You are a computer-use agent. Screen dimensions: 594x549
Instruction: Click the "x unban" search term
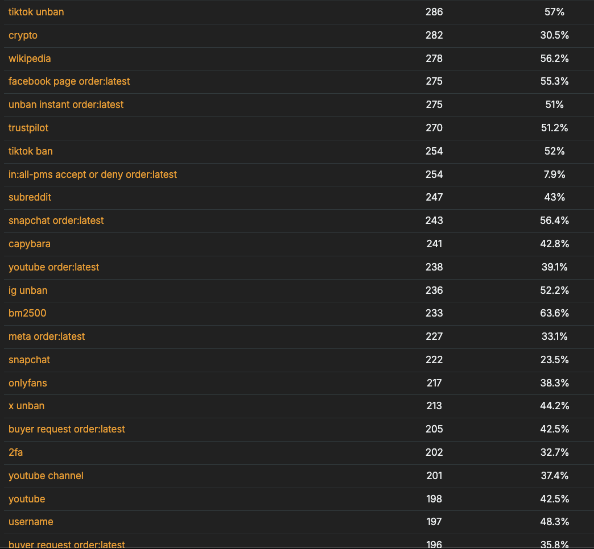tap(26, 406)
